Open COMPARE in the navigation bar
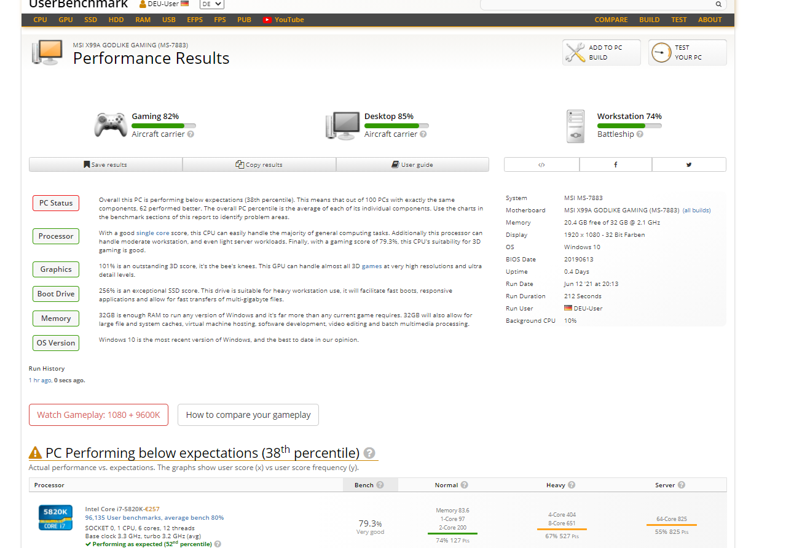This screenshot has width=802, height=548. (x=611, y=20)
